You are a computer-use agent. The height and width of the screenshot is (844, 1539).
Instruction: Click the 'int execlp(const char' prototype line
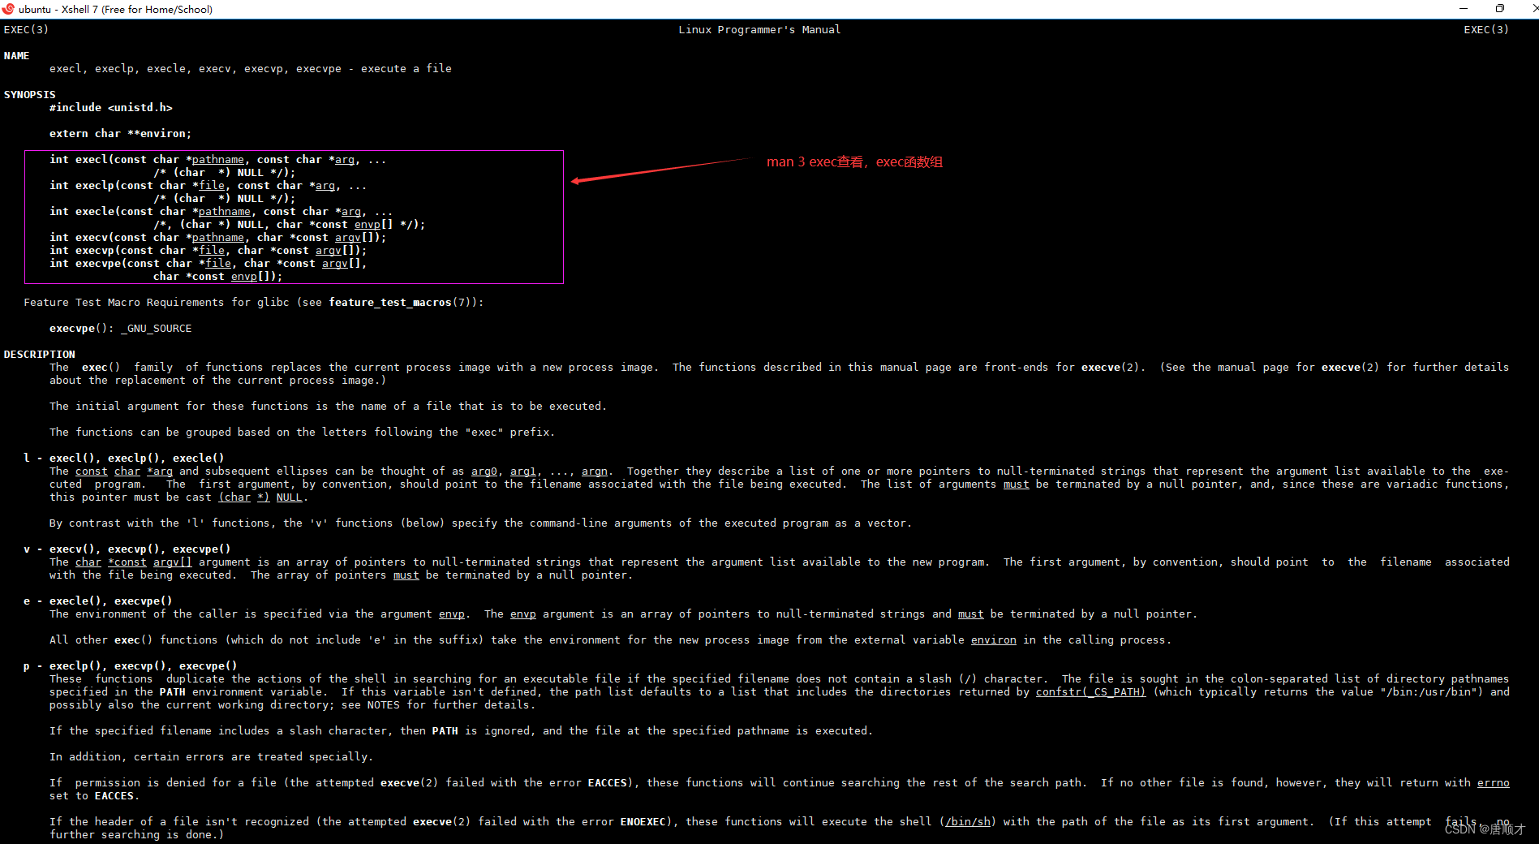(x=208, y=186)
